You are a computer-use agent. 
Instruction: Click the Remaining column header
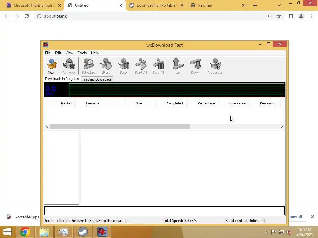[x=265, y=103]
